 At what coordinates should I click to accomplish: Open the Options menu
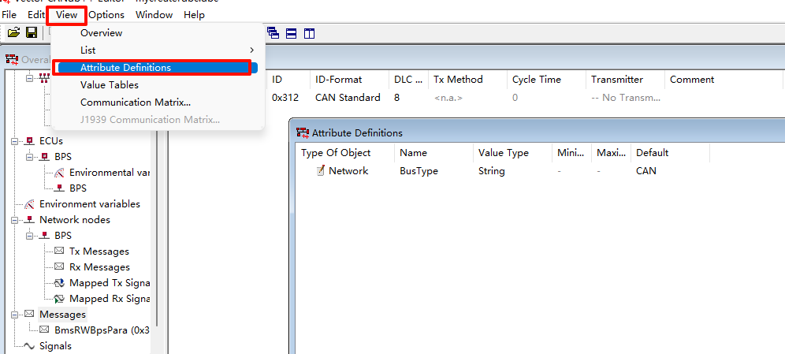106,14
